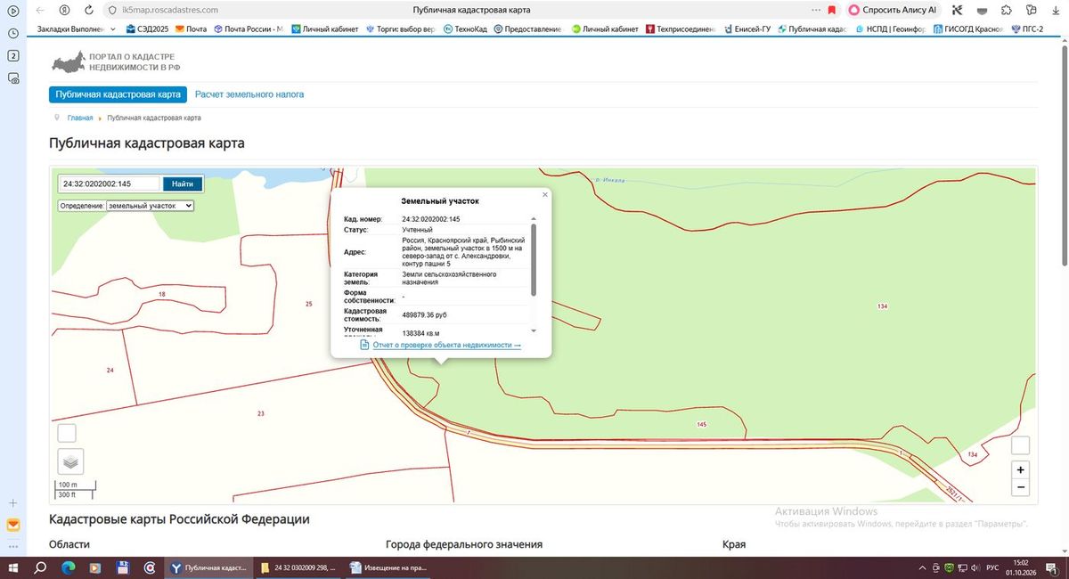This screenshot has width=1069, height=579.
Task: Close the Земельный участок popup
Action: tap(545, 194)
